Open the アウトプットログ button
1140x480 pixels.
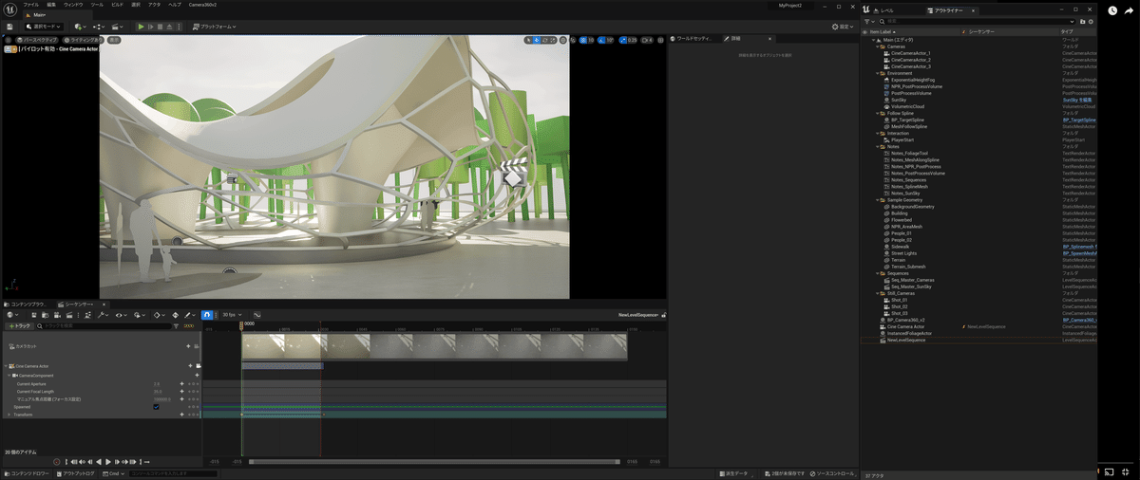click(x=75, y=473)
